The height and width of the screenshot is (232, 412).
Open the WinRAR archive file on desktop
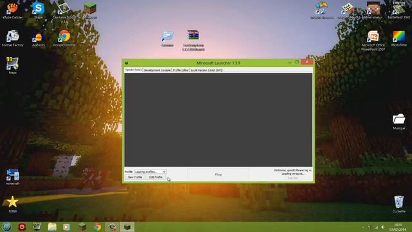(193, 40)
